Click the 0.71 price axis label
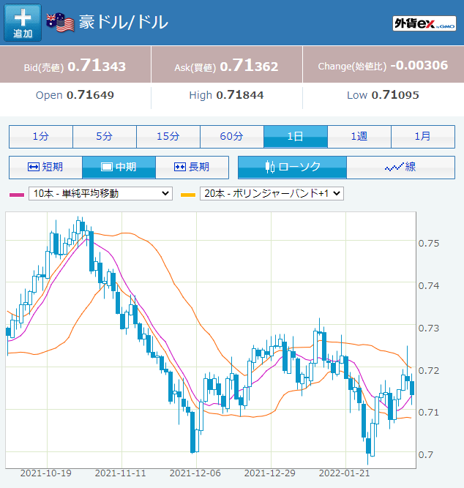The width and height of the screenshot is (464, 488). (429, 413)
